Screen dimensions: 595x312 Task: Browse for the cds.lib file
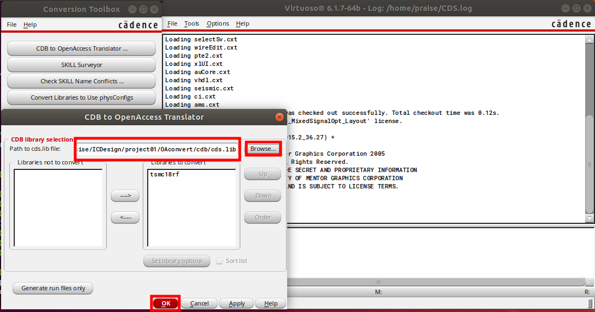click(x=263, y=149)
